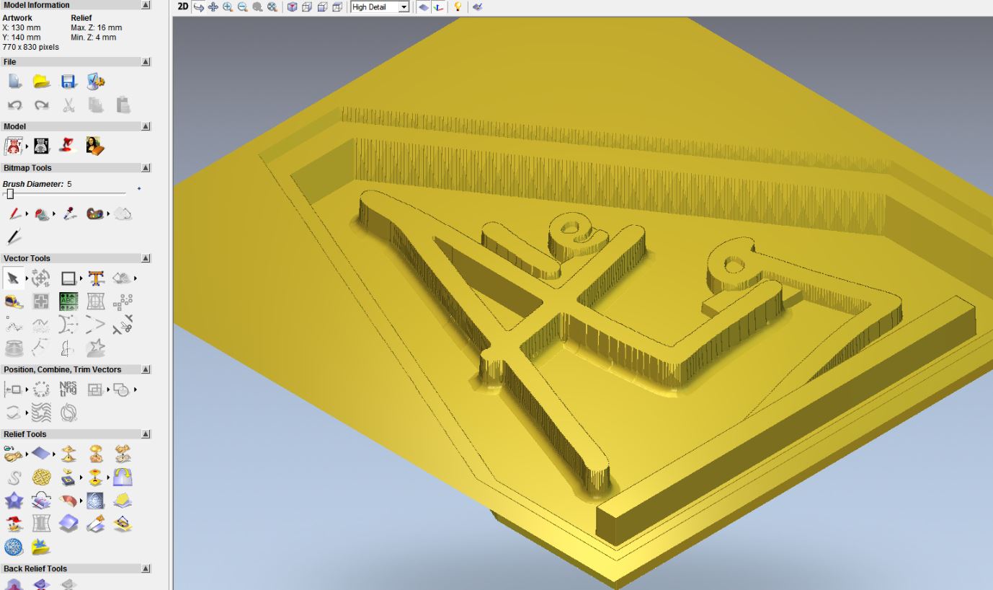
Task: Collapse the Back Relief Tools panel
Action: coord(146,569)
